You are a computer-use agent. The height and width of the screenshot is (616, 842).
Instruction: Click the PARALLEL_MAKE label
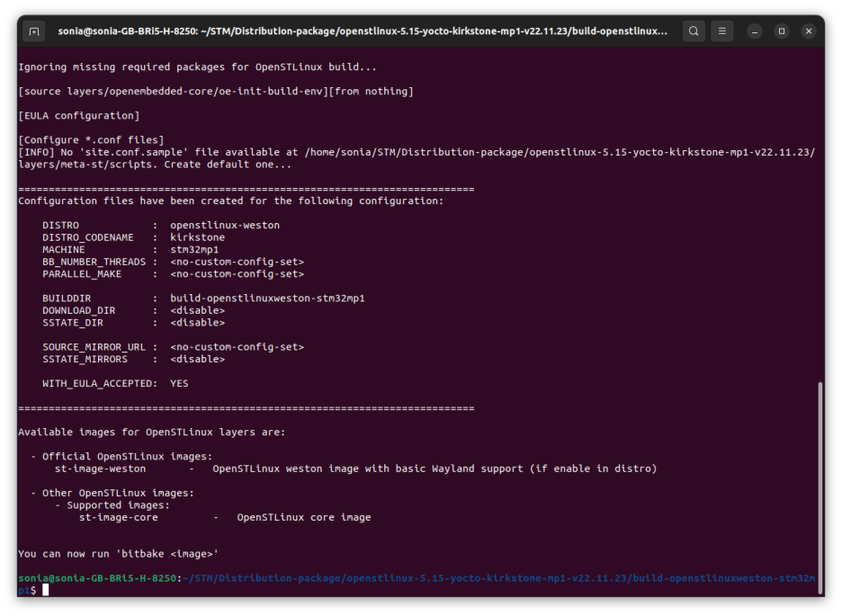pos(82,273)
